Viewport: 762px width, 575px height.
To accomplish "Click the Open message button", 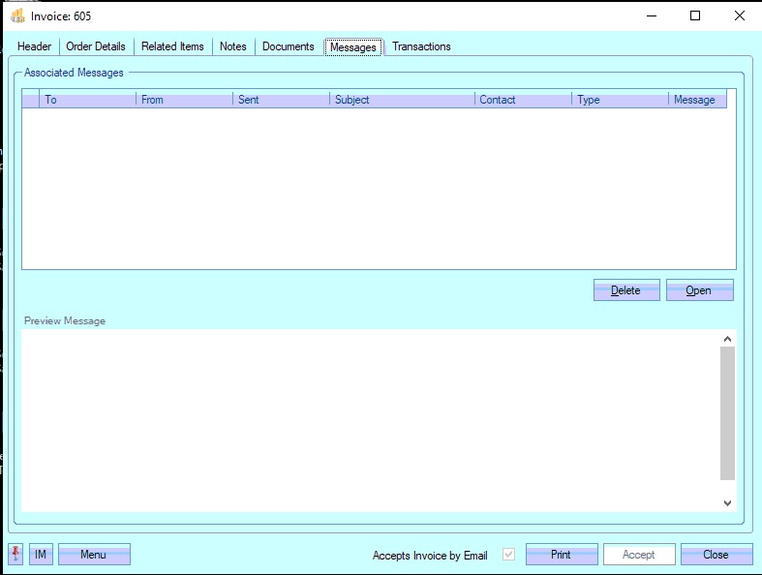I will [699, 290].
